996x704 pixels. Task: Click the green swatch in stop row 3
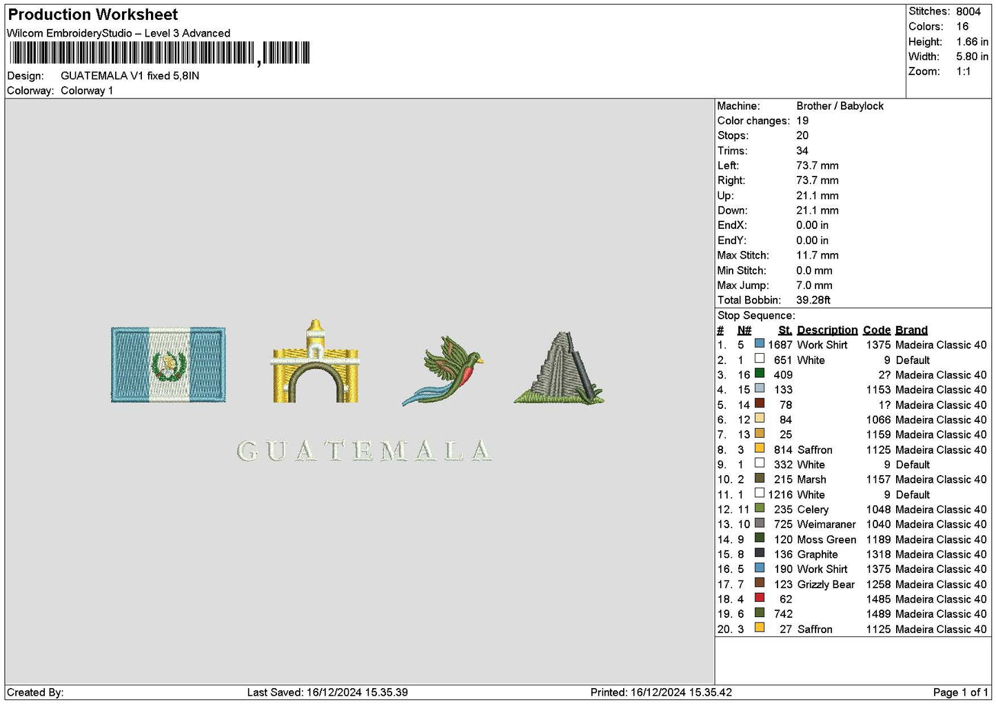[759, 374]
